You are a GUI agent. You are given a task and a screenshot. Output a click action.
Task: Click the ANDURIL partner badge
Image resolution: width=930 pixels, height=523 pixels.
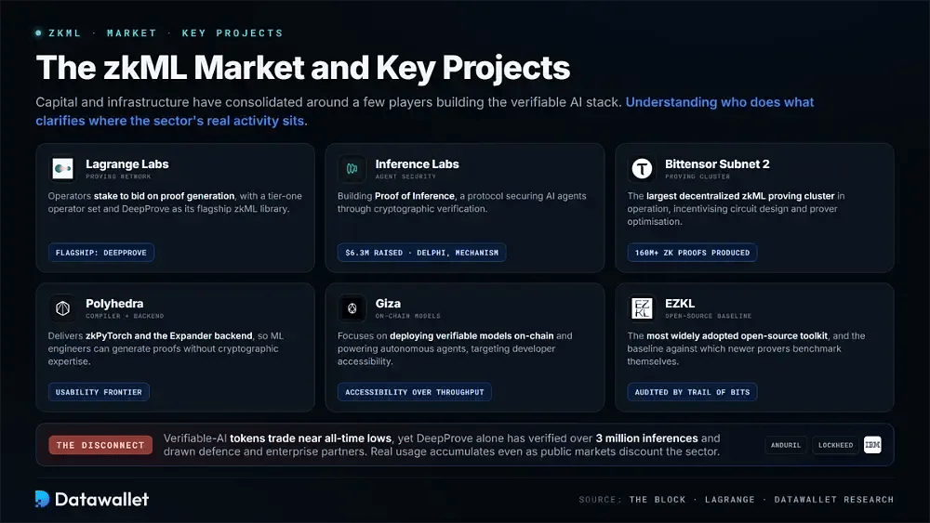pyautogui.click(x=786, y=445)
